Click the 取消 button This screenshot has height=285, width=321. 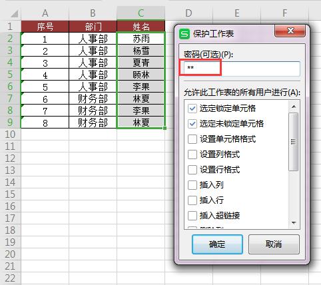[x=274, y=244]
